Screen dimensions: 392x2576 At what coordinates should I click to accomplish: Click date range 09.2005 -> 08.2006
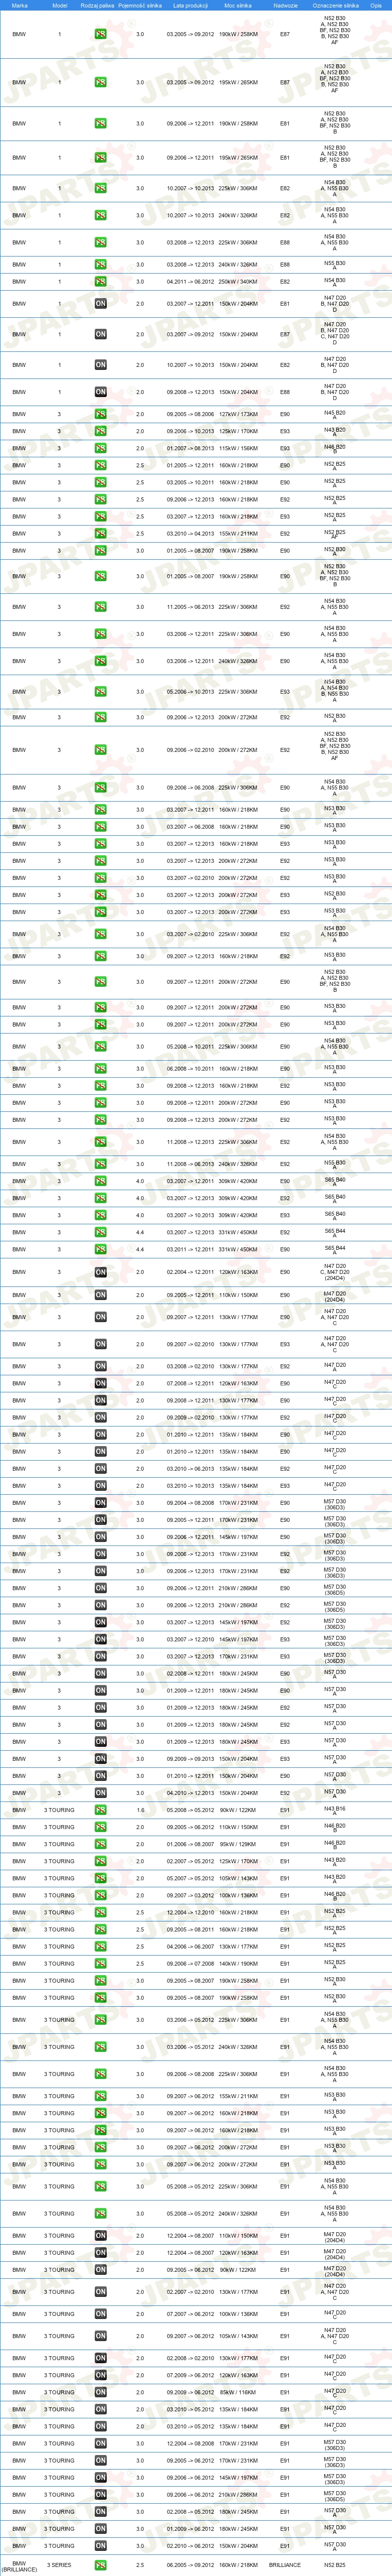190,414
